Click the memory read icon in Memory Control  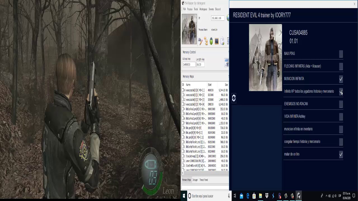tap(227, 63)
